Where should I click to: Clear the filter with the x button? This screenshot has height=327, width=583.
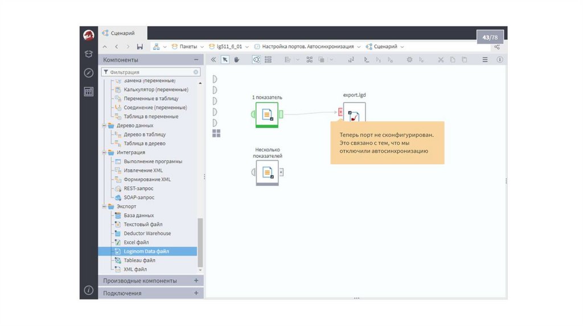[x=196, y=72]
